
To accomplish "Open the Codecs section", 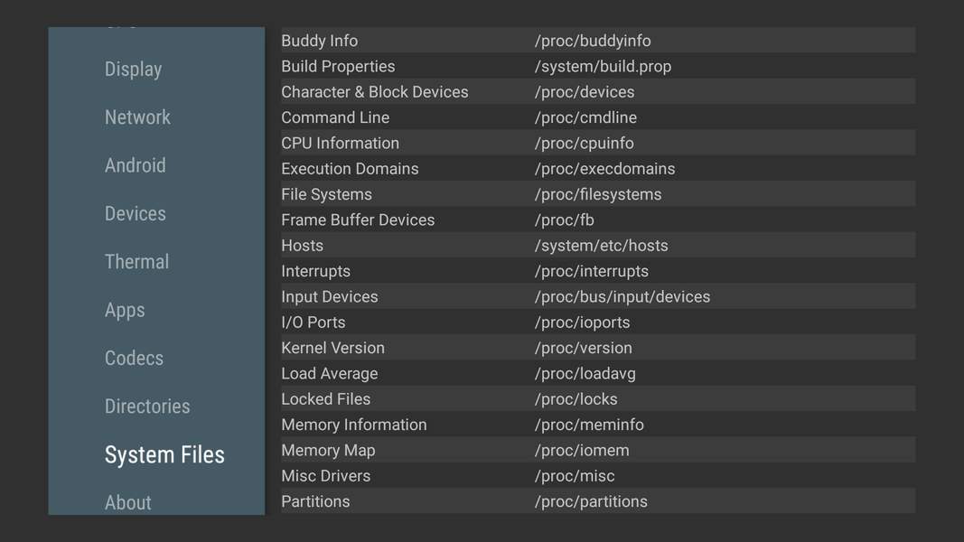I will (x=134, y=359).
